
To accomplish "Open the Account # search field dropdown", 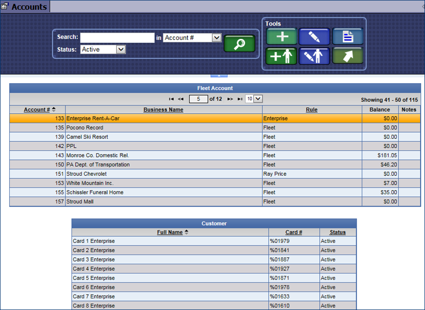I will pyautogui.click(x=217, y=37).
